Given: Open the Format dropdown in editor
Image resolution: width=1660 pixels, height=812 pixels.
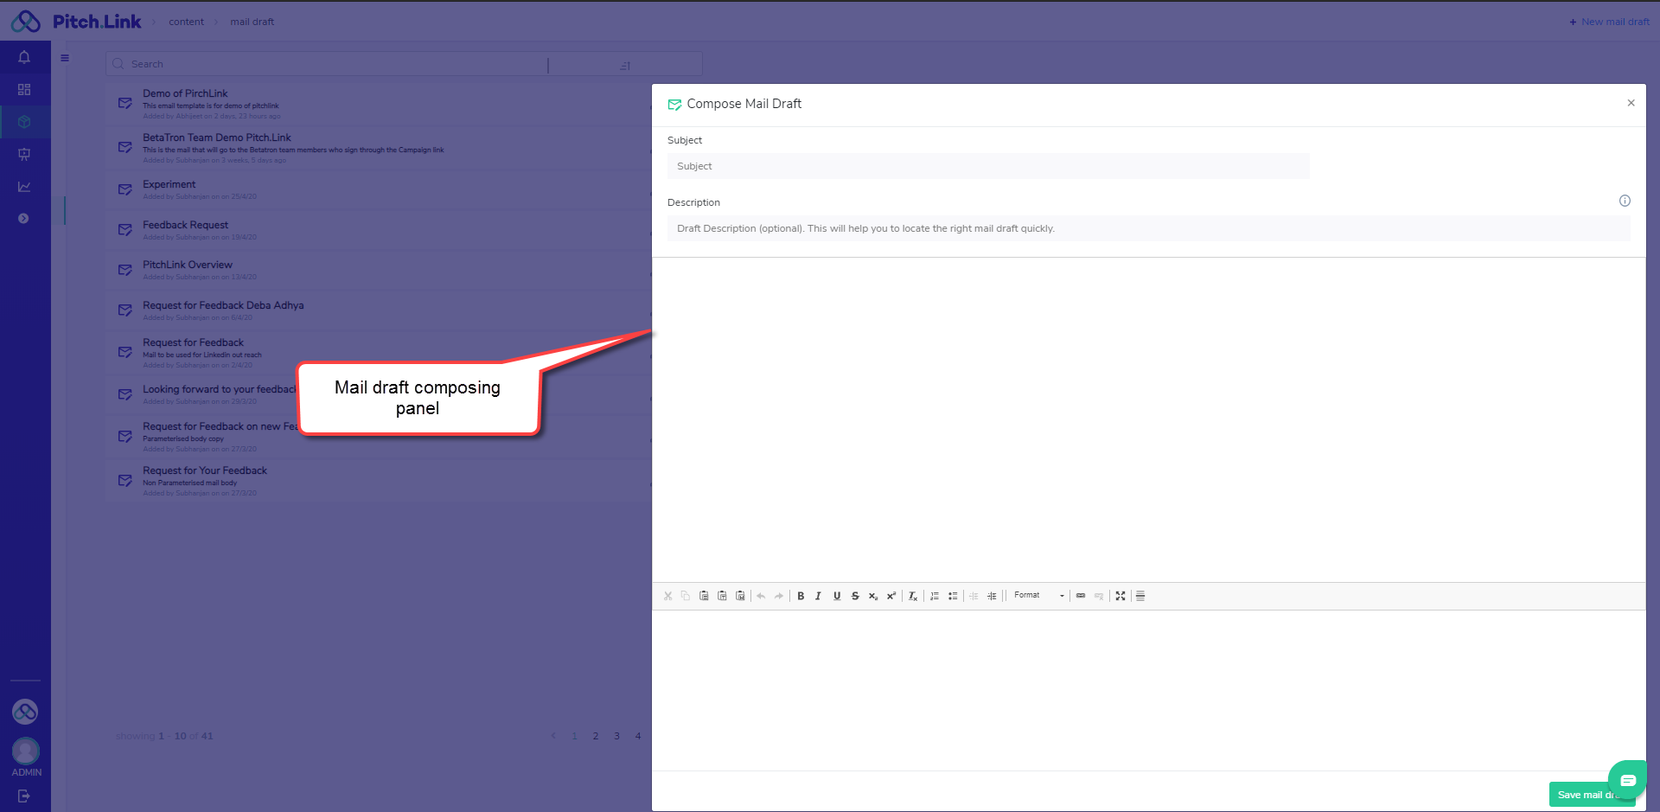Looking at the screenshot, I should pos(1038,596).
